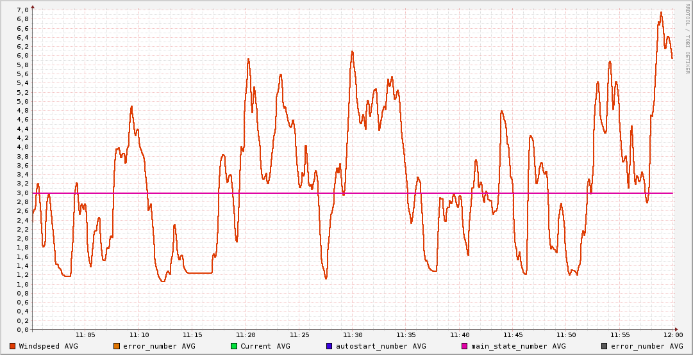Select the Windspeed AVG legend label
Viewport: 693px width, 355px height.
point(48,346)
